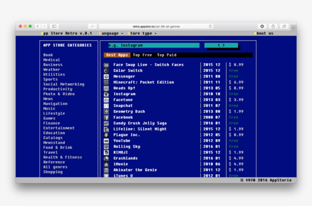Click the Messenger app icon
The image size is (312, 206).
(x=106, y=77)
